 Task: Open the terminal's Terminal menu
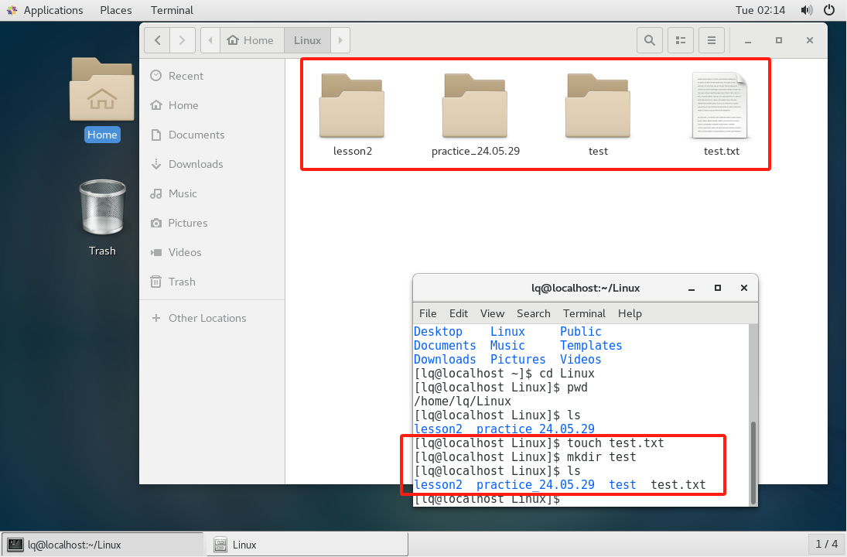(584, 314)
